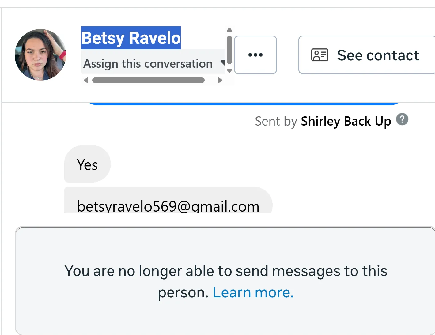This screenshot has height=335, width=435.
Task: Click the blue sent message bubble edge
Action: pyautogui.click(x=244, y=104)
